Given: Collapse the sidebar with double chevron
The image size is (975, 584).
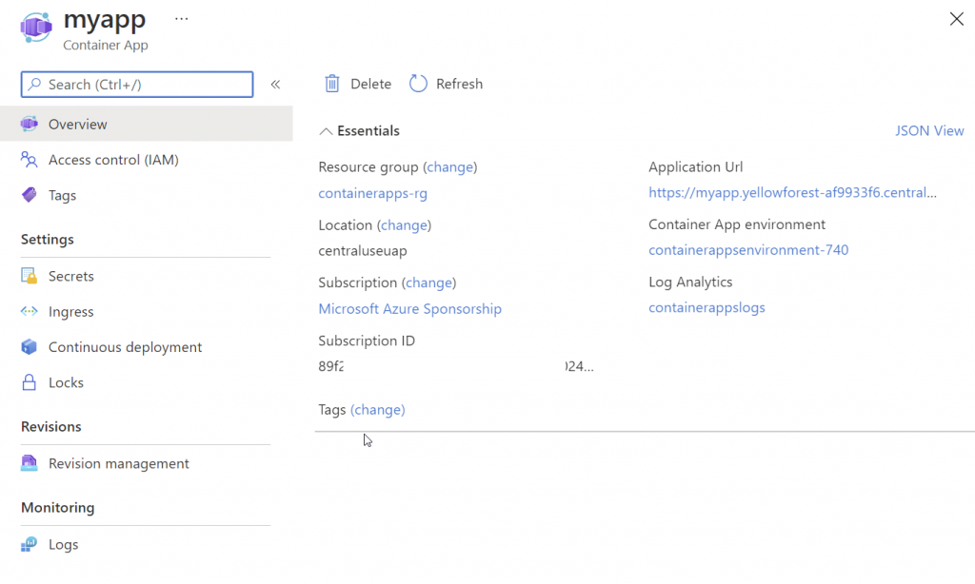Looking at the screenshot, I should pyautogui.click(x=275, y=85).
